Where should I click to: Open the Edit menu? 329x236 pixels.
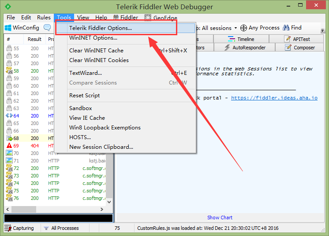coord(26,17)
